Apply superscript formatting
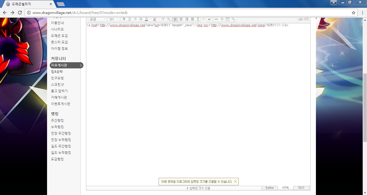Image resolution: width=367 pixels, height=195 pixels. [163, 19]
